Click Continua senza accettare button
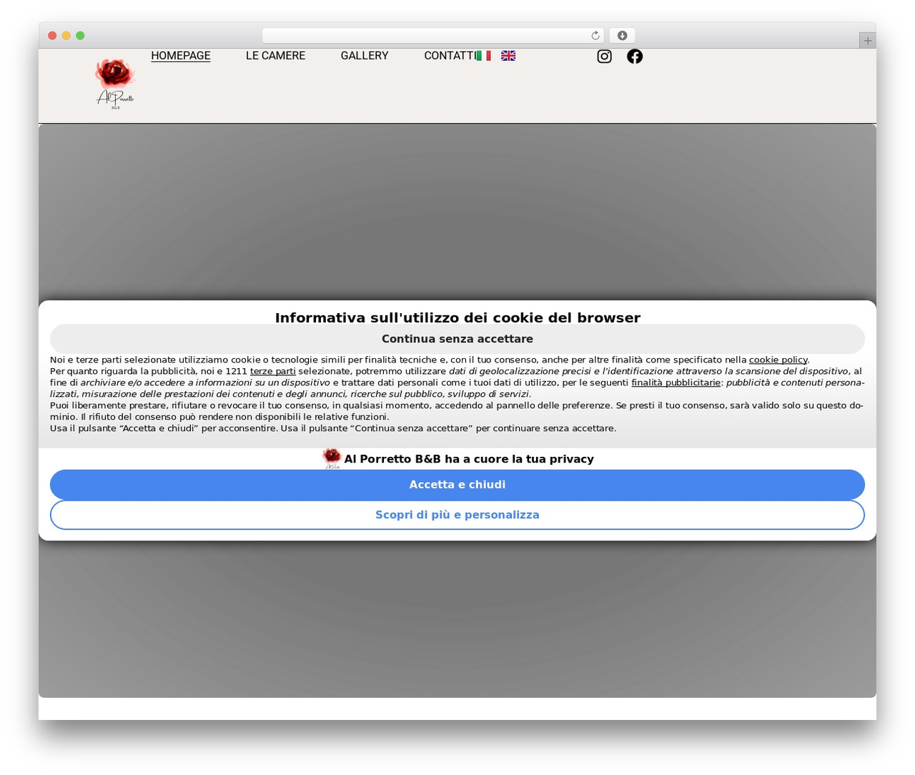 coord(457,339)
